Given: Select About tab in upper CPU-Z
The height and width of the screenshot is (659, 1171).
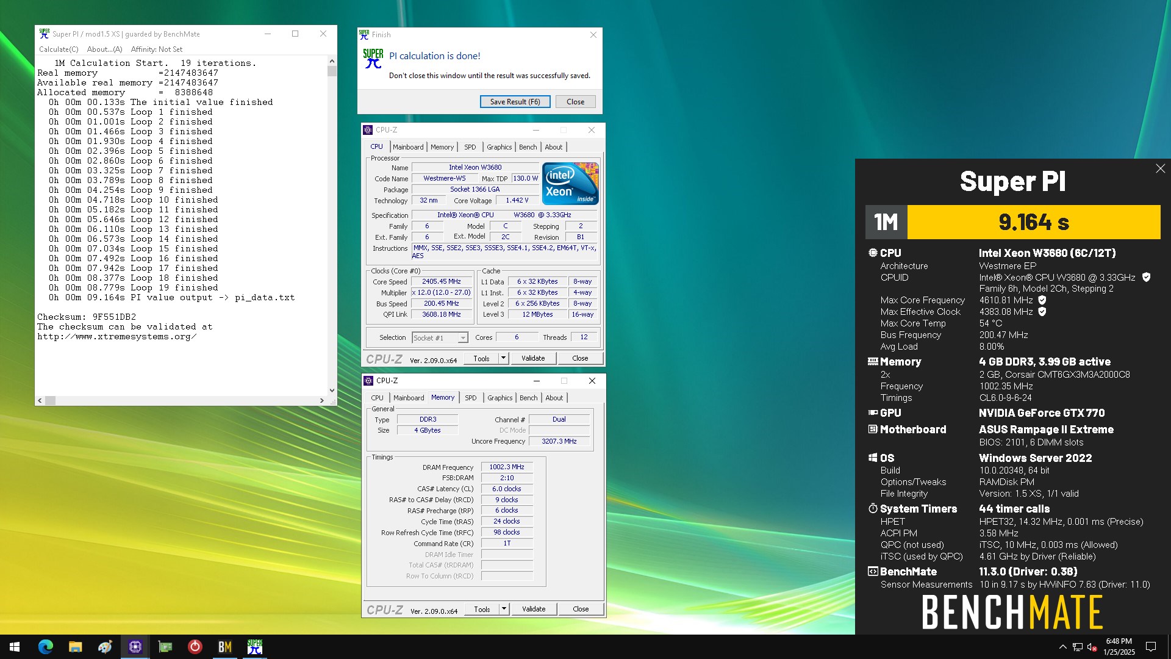Looking at the screenshot, I should (554, 147).
